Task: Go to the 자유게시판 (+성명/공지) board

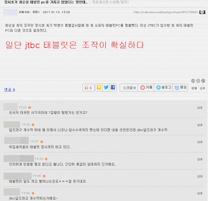Action: point(110,2)
